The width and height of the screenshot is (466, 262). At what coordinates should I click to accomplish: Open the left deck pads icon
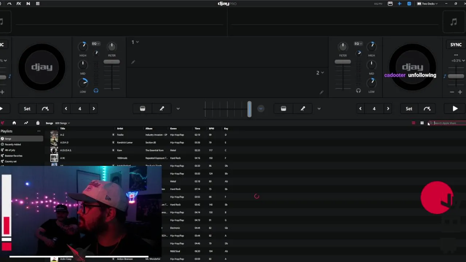click(143, 108)
